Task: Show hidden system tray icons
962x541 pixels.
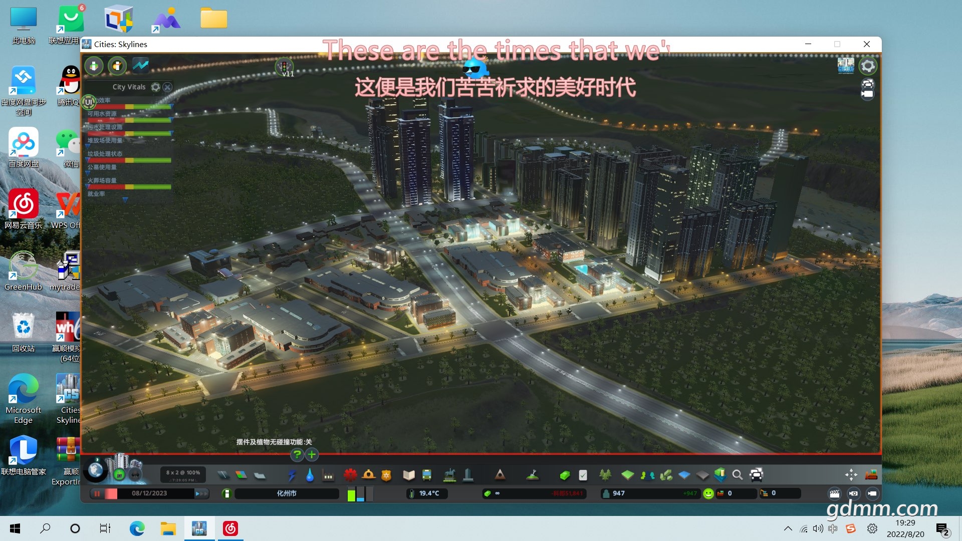Action: 788,528
